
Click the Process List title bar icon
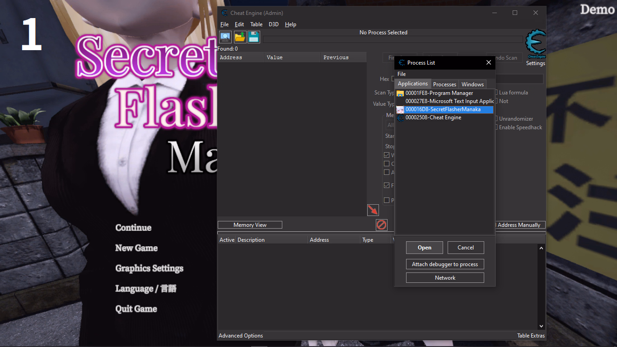click(402, 63)
